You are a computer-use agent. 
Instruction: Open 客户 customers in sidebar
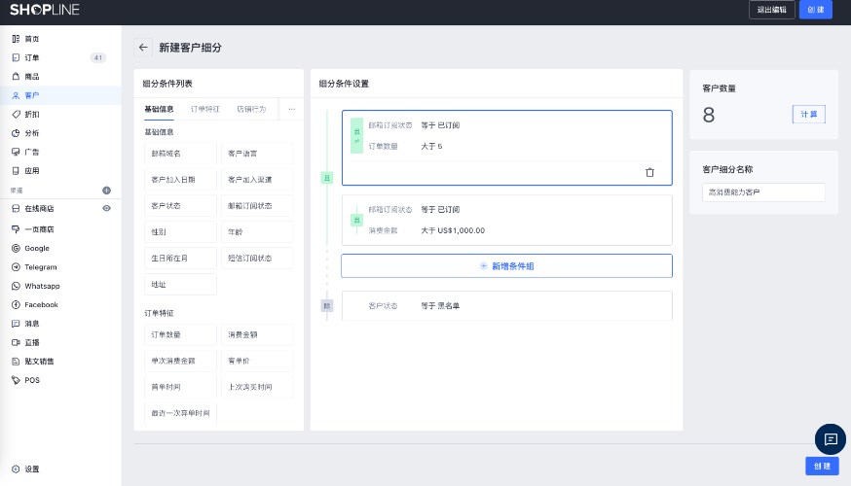pos(31,95)
